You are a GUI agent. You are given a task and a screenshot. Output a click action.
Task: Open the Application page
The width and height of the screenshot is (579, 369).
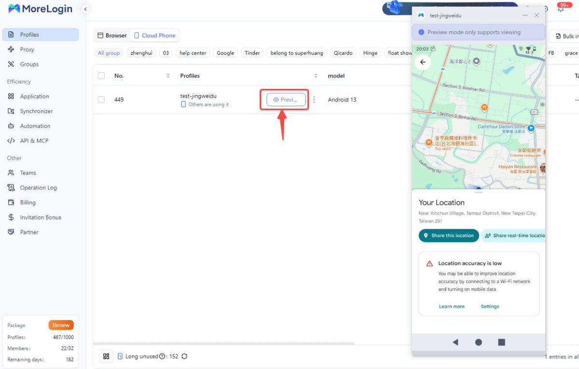point(41,96)
